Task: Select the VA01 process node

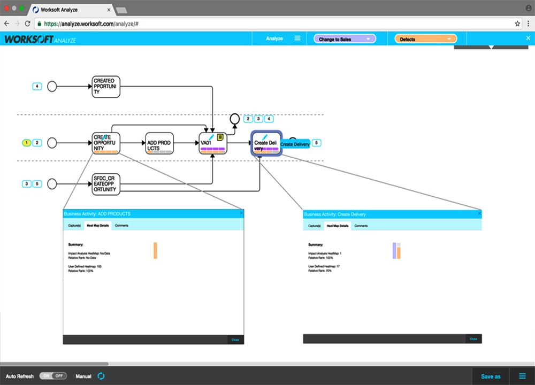Action: coord(213,143)
